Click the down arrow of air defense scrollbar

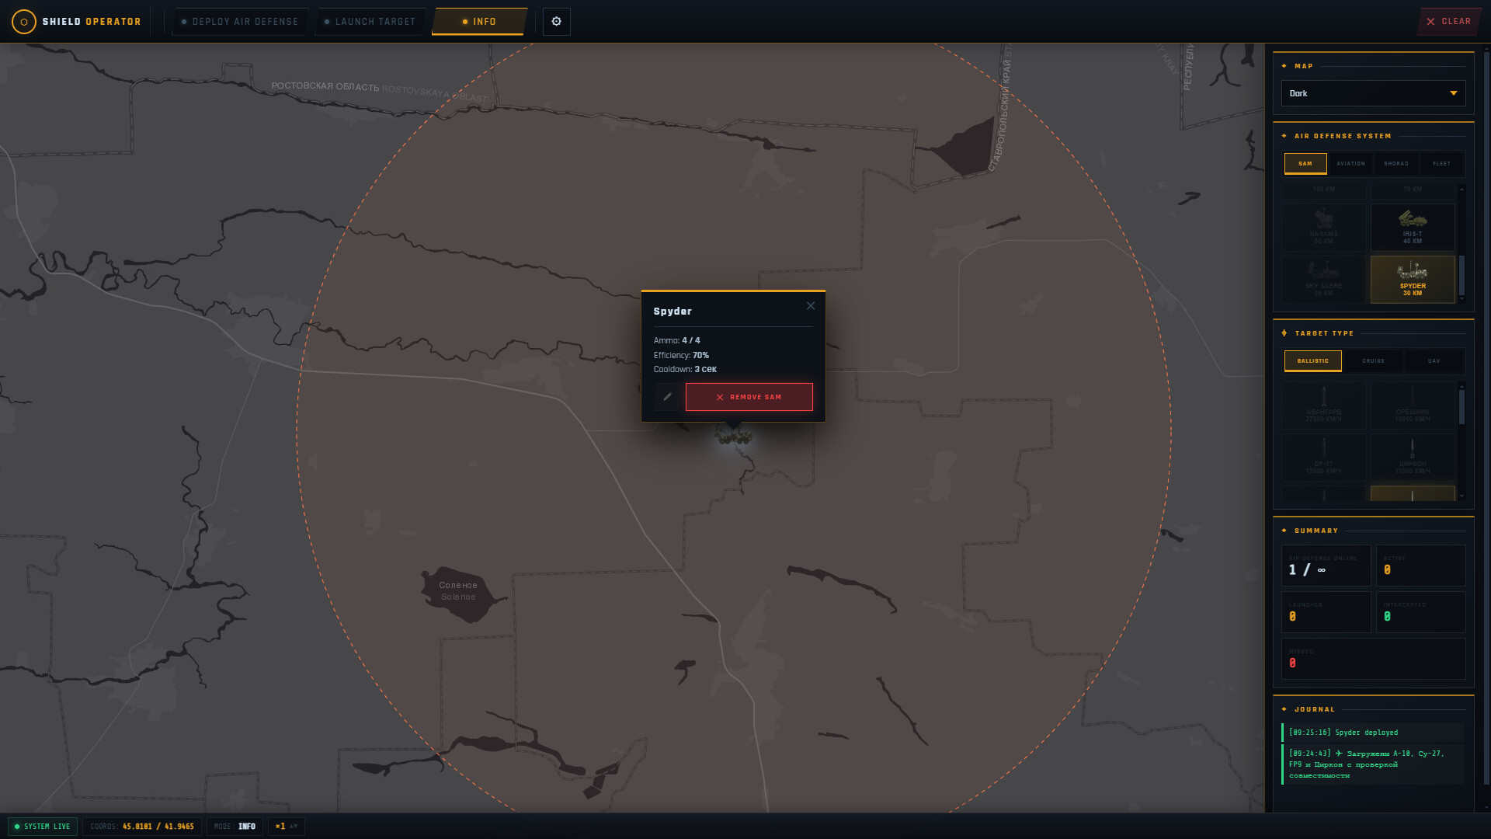[1461, 298]
